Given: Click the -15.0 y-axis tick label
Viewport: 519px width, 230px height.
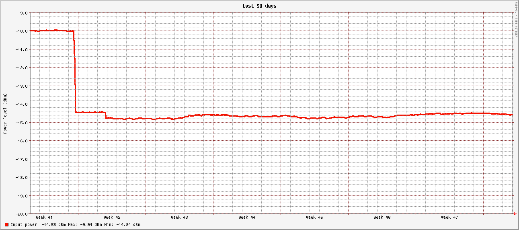Looking at the screenshot, I should tap(21, 122).
